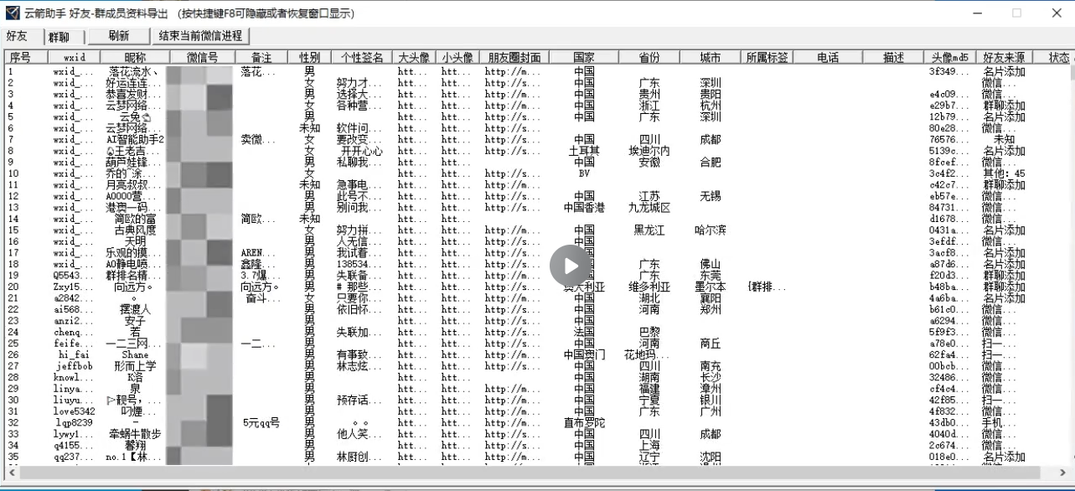Screen dimensions: 1075x491
Task: Click the video play button overlay
Action: [x=571, y=266]
